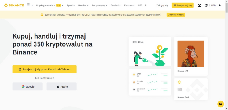Open the Handluj menu

click(83, 5)
